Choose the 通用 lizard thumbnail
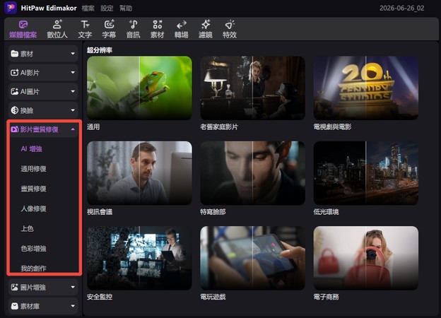Viewport: 441px width, 318px height. [x=139, y=88]
